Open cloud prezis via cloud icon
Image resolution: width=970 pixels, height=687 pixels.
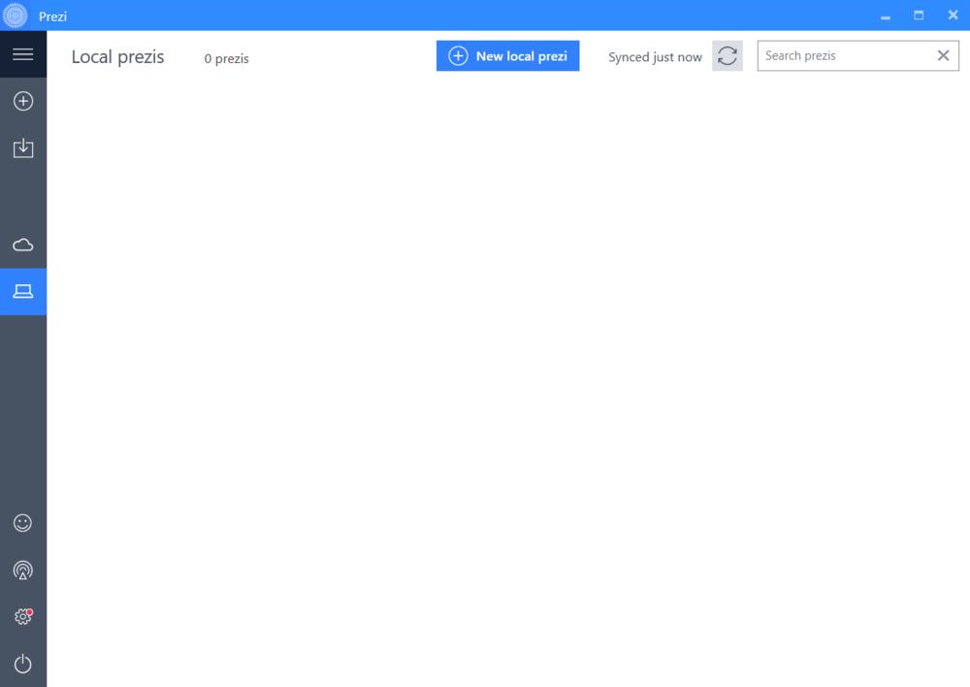[23, 245]
